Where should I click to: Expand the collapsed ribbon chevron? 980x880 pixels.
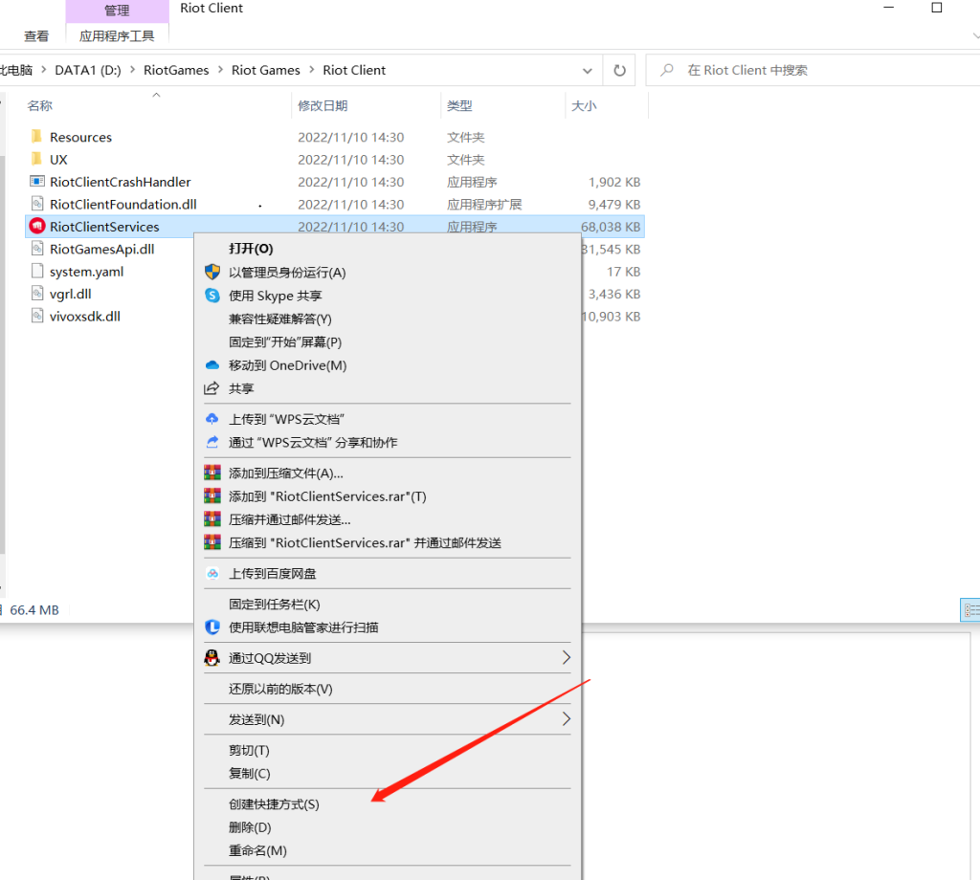[975, 36]
